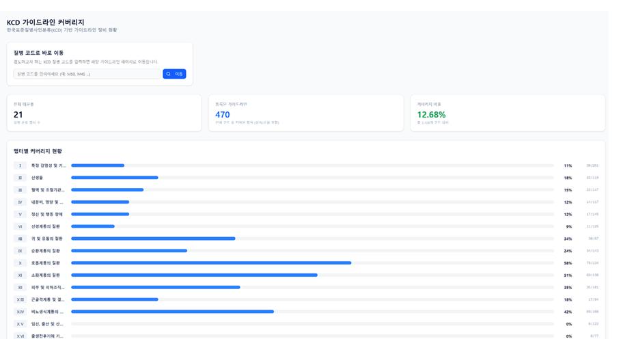Click the 34% coverage percentage
The image size is (636, 339).
tap(568, 239)
